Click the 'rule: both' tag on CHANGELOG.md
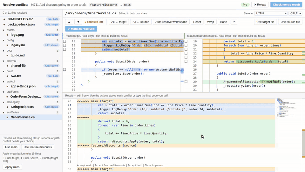This screenshot has width=305, height=172. [52, 19]
